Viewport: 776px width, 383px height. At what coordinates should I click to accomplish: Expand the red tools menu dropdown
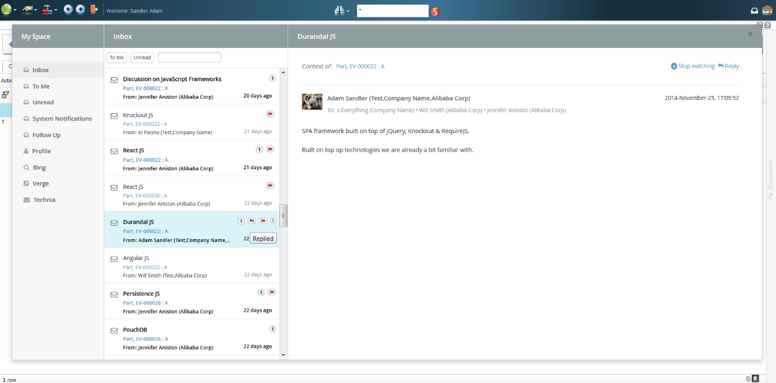point(50,10)
